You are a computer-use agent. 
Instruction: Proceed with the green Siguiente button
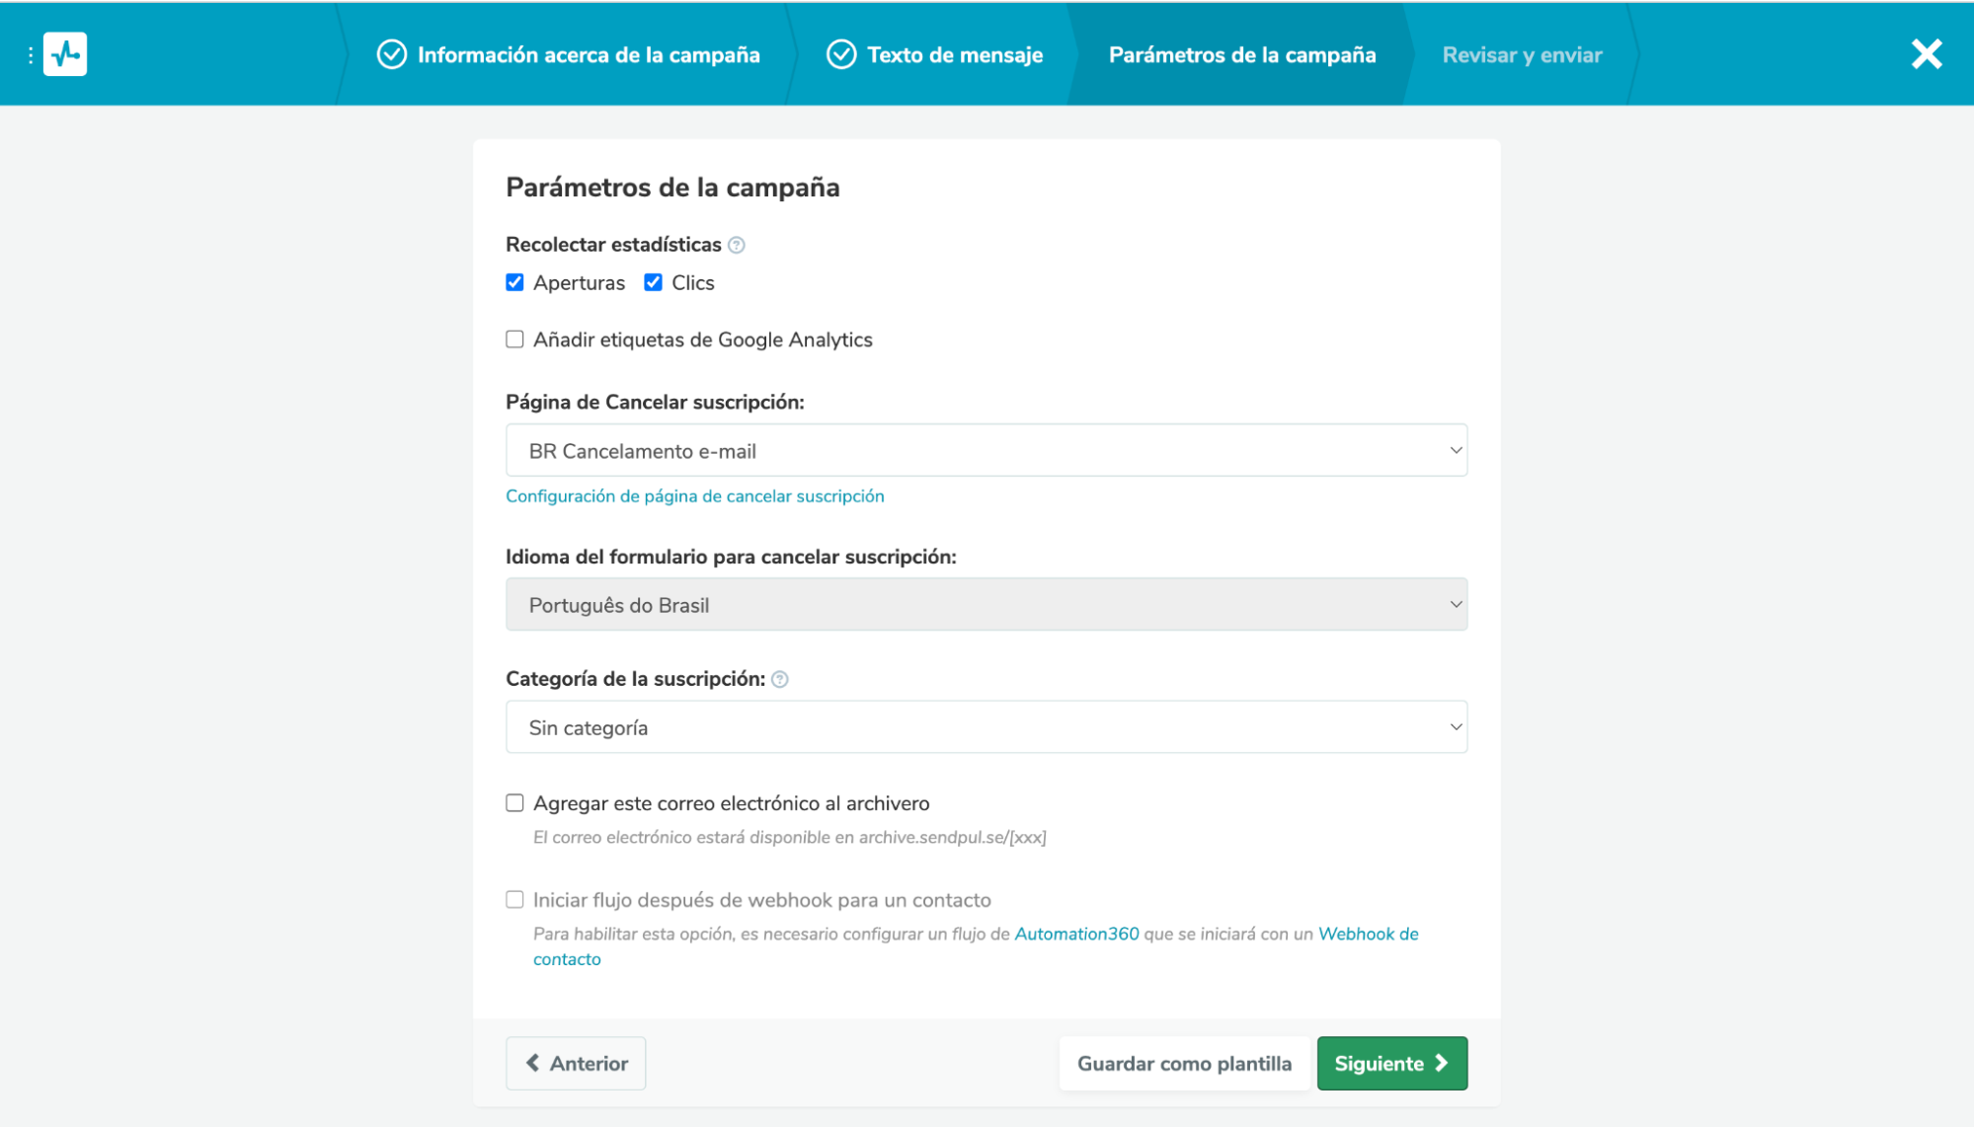click(x=1392, y=1063)
